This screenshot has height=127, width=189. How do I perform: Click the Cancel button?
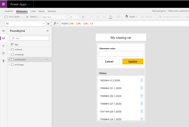click(109, 62)
